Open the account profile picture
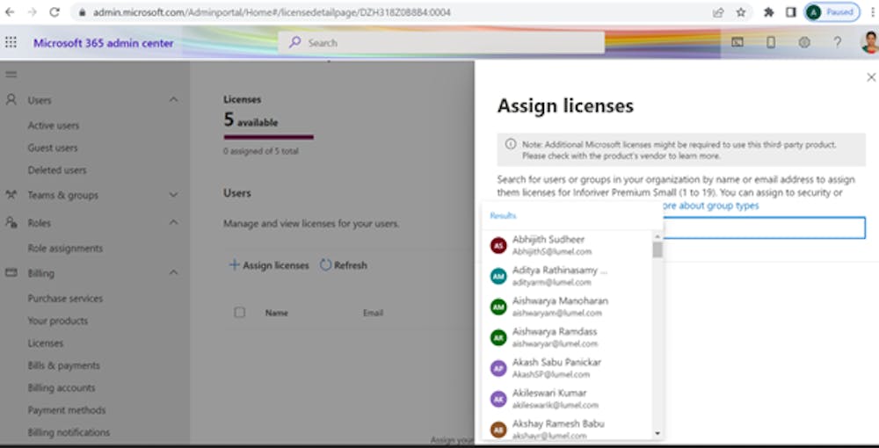 tap(869, 42)
